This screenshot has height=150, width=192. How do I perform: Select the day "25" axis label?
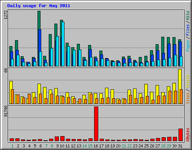pos(146,146)
